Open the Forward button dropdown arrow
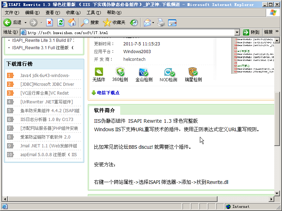 [x=41, y=23]
